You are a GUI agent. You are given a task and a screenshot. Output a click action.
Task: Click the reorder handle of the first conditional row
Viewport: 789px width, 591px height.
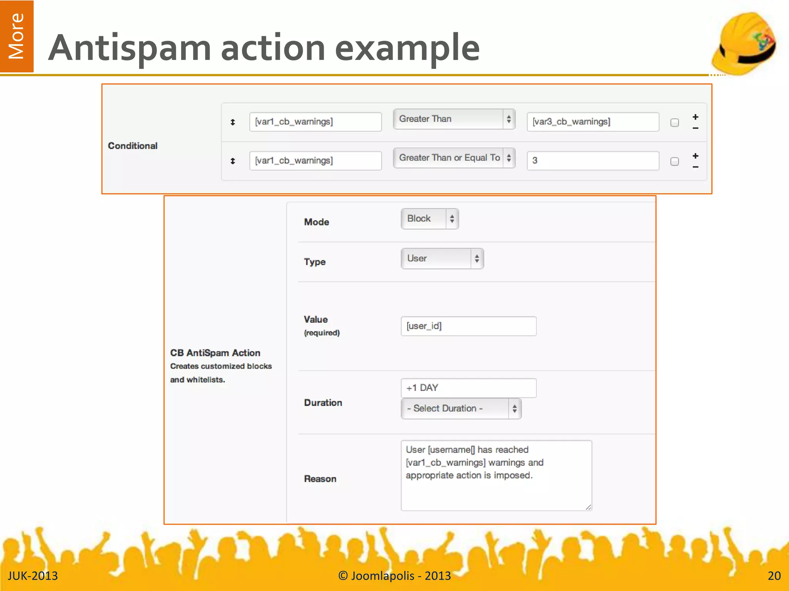233,122
